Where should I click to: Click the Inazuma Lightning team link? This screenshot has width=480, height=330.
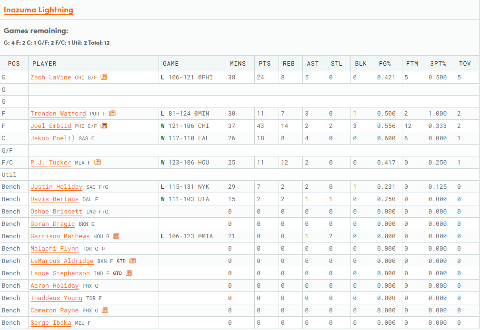pyautogui.click(x=38, y=10)
